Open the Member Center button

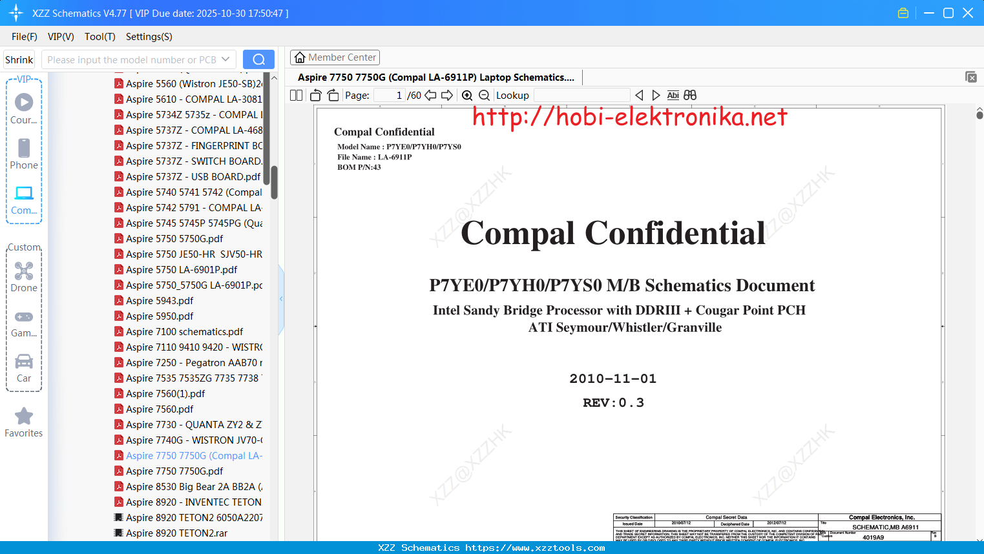point(335,57)
